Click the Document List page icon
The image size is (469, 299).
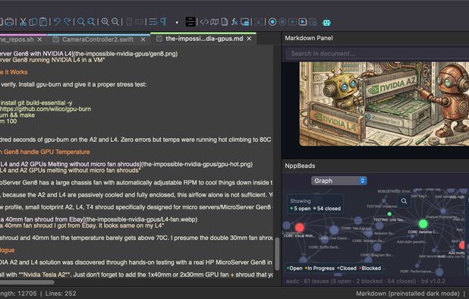tap(225, 22)
